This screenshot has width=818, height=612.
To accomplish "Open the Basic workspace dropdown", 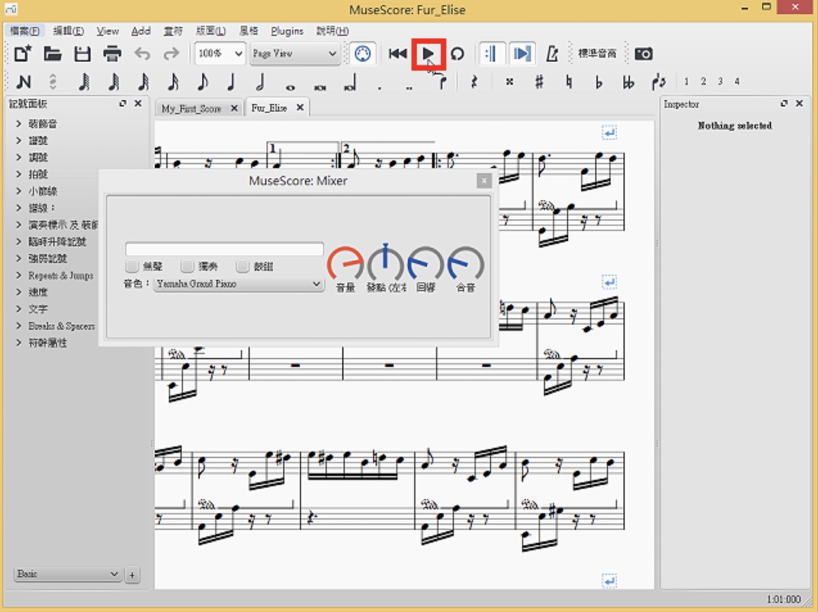I will click(x=67, y=574).
